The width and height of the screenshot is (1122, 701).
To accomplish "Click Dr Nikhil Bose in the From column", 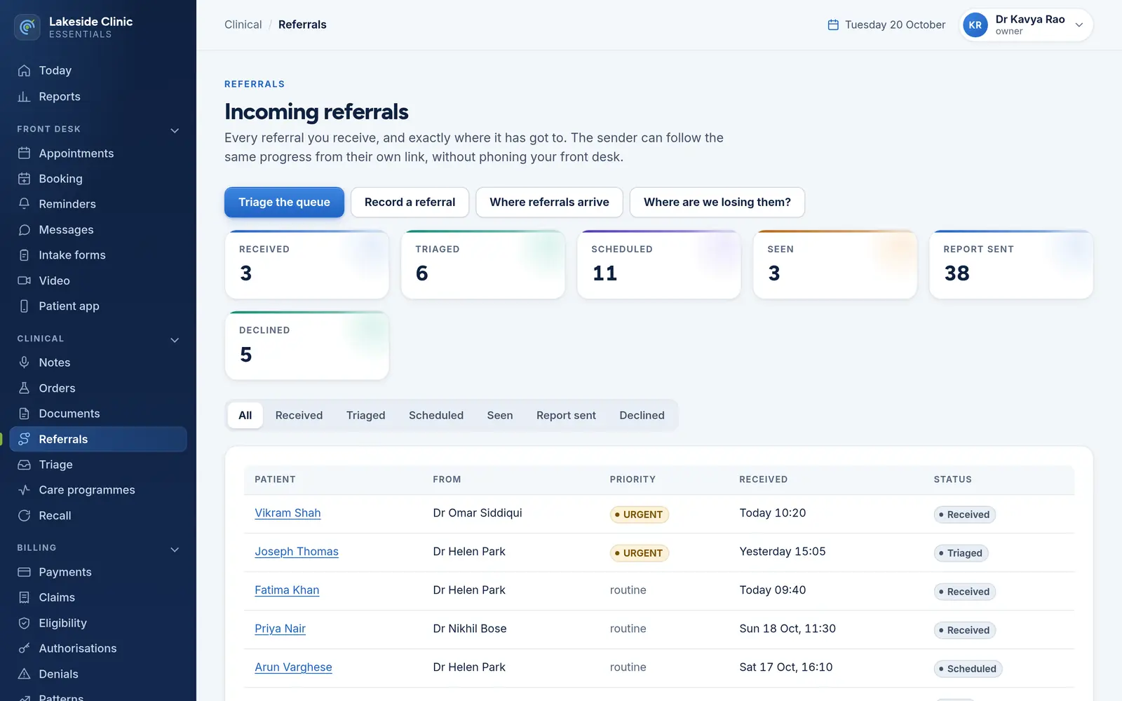I will coord(470,629).
